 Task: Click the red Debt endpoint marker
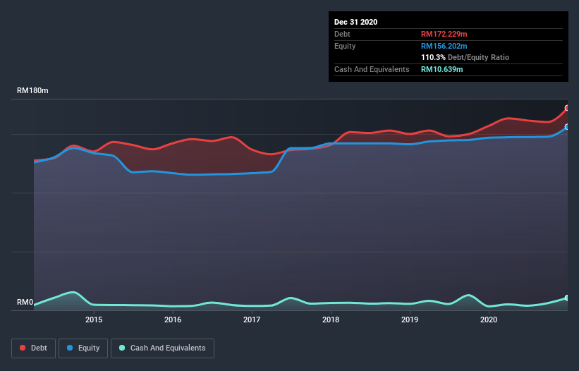click(x=567, y=108)
